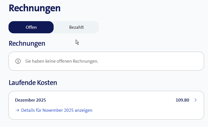
Task: Switch to the Offen tab
Action: [x=31, y=27]
